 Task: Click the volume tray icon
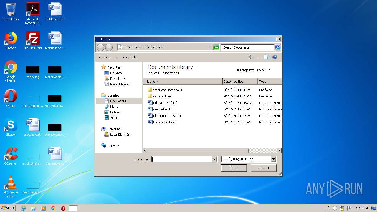[335, 208]
